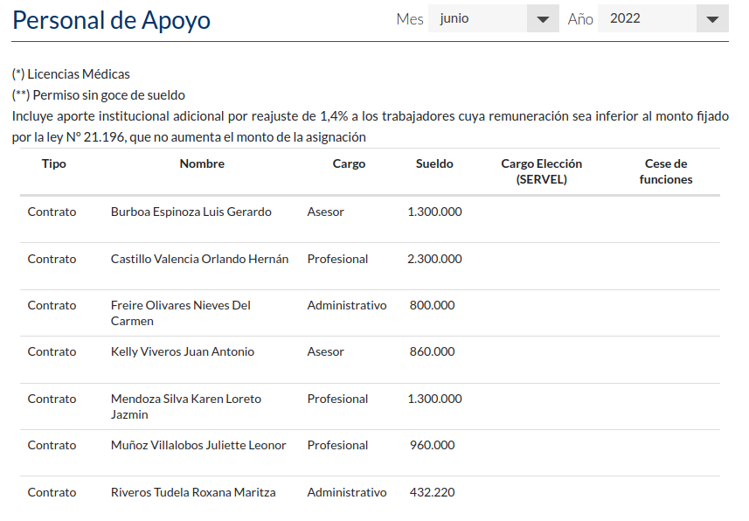
Task: Click the 432.220 salary value
Action: click(432, 492)
